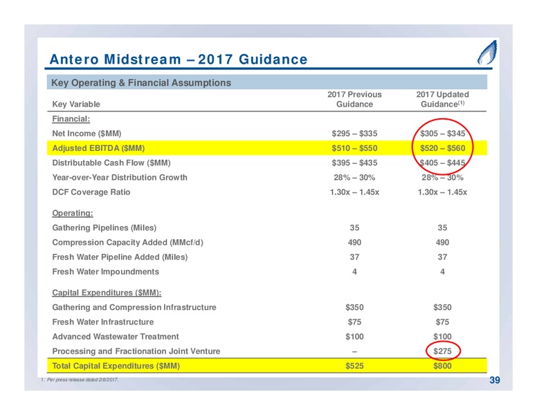
Task: Select '490' under Previous Guidance
Action: [354, 242]
